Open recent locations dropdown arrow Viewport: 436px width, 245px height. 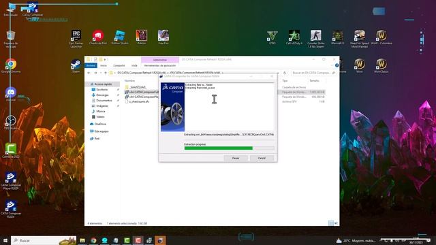[x=101, y=73]
